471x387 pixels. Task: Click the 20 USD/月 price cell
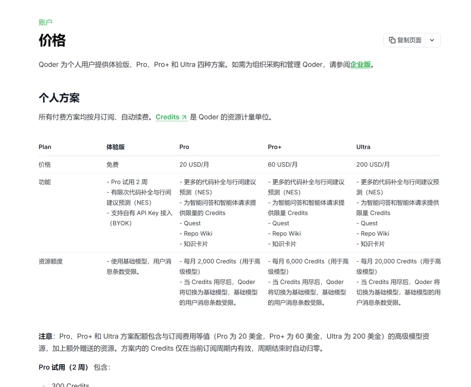click(194, 164)
